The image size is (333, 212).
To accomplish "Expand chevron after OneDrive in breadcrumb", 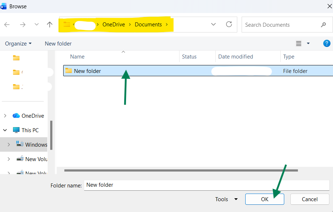I will tap(130, 25).
